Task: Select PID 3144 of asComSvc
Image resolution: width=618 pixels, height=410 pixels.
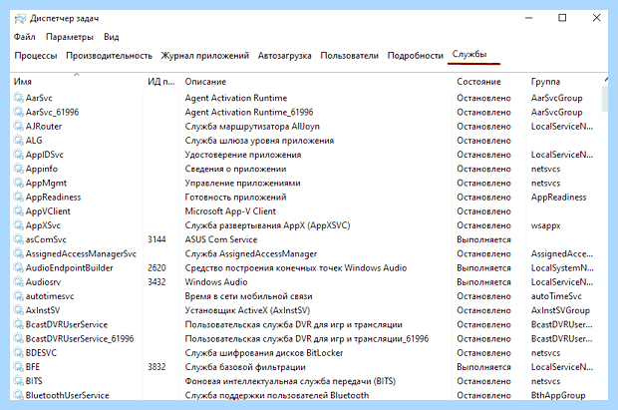Action: 156,239
